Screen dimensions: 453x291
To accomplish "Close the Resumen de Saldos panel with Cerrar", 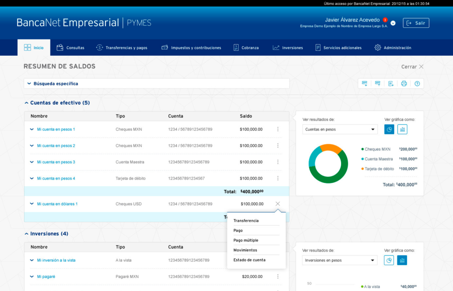I will point(412,67).
